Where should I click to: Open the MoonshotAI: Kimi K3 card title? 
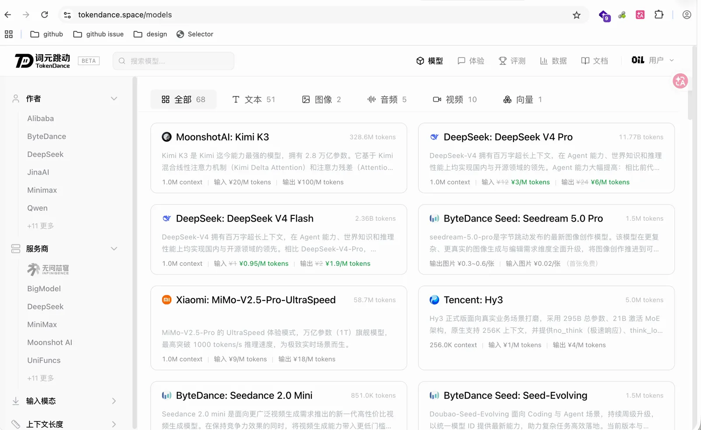tap(223, 137)
